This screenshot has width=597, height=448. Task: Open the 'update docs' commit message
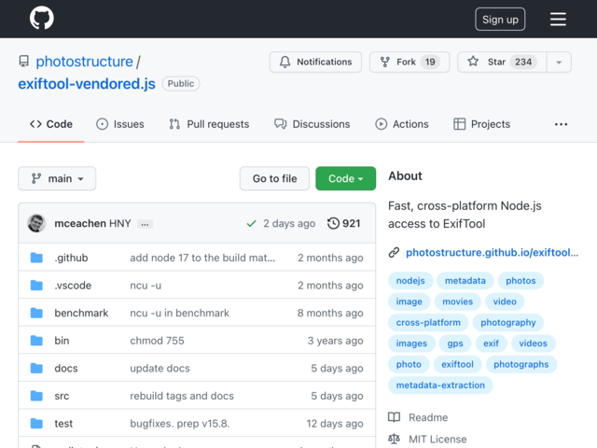[x=160, y=369]
